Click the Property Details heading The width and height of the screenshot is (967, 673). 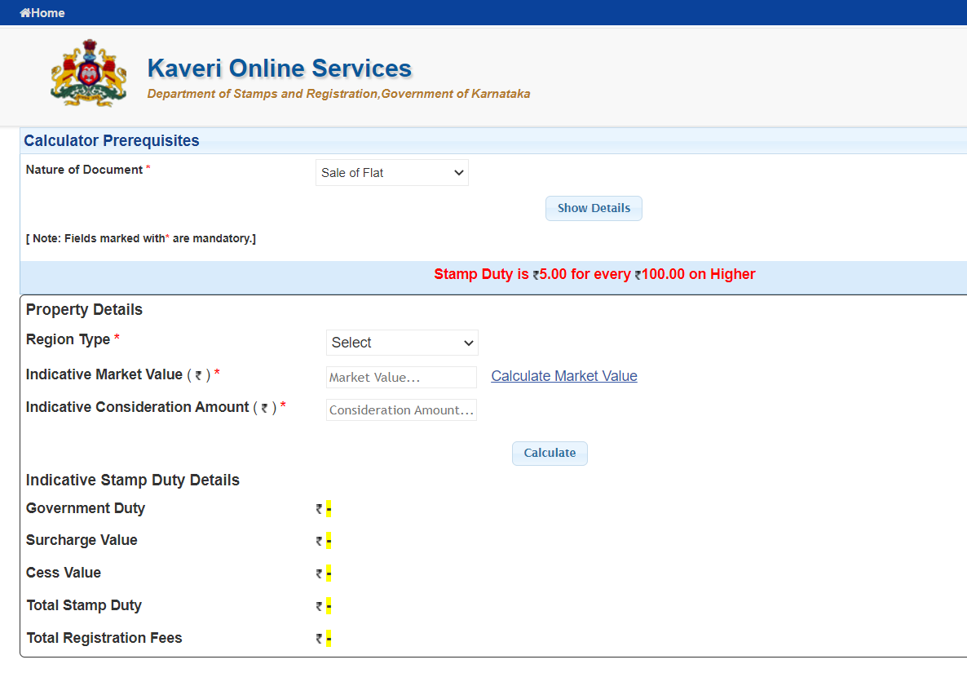click(84, 310)
